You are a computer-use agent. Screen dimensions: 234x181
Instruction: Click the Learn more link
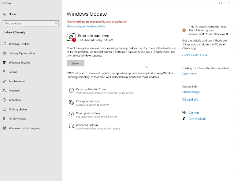189,73
